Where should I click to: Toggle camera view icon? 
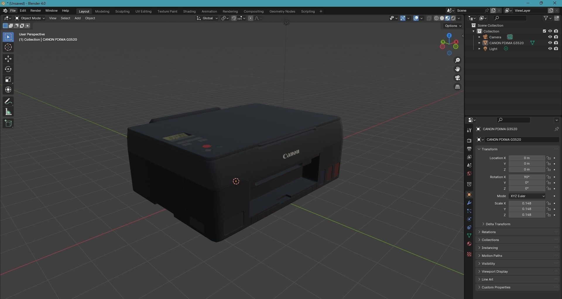coord(458,78)
